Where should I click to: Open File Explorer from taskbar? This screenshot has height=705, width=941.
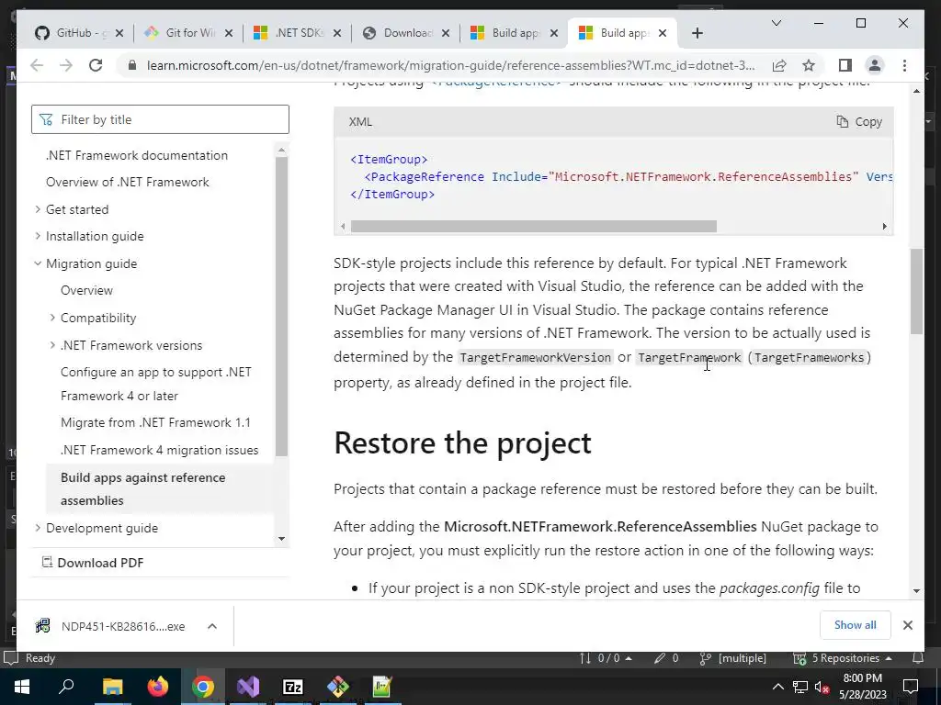tap(112, 687)
